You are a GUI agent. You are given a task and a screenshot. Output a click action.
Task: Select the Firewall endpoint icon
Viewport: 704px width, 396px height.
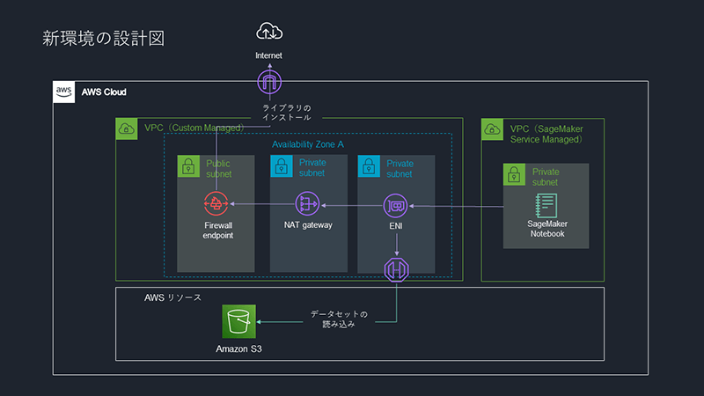(216, 203)
